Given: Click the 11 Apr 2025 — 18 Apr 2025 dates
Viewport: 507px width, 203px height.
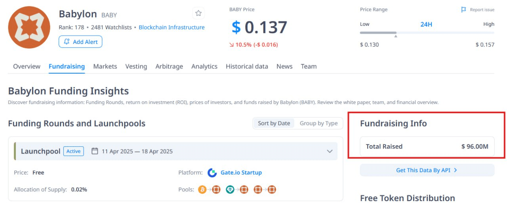Looking at the screenshot, I should 137,151.
